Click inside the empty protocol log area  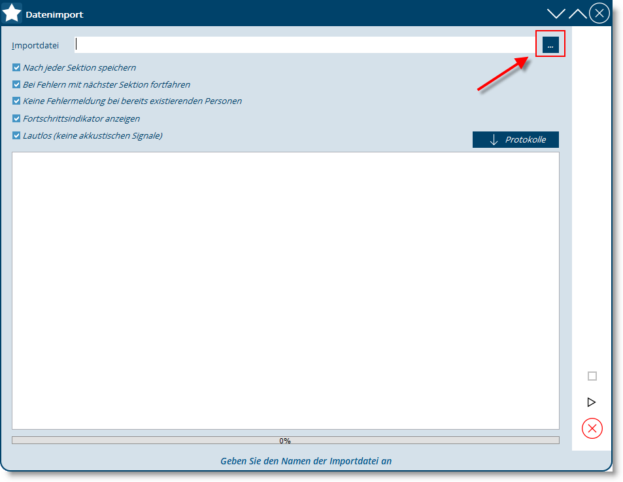[x=285, y=290]
